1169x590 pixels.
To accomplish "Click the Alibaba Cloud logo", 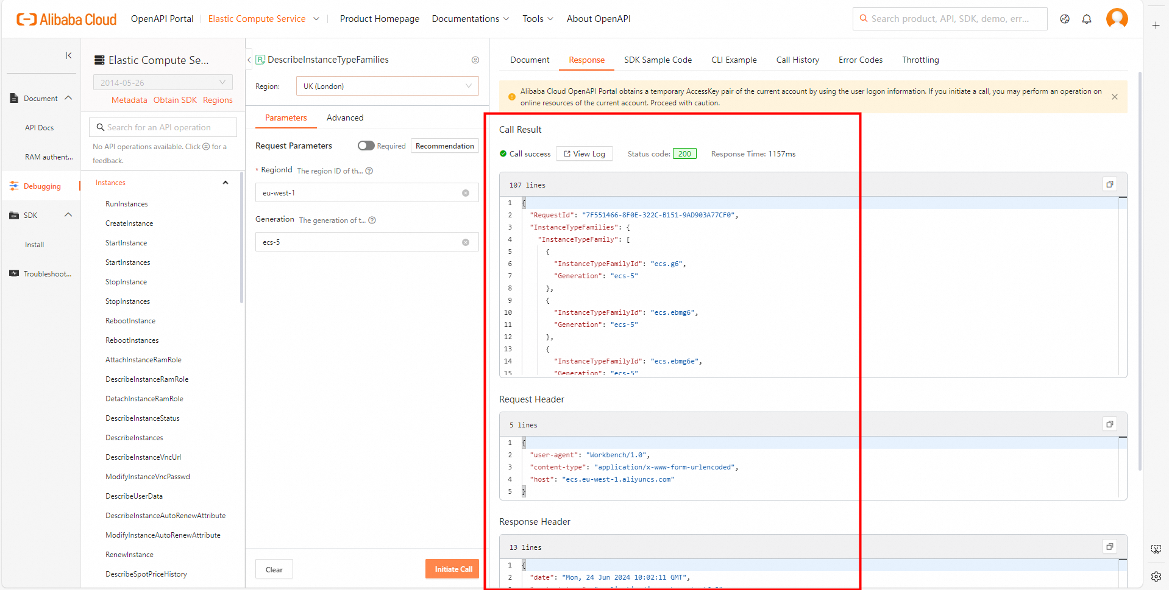I will (x=66, y=19).
